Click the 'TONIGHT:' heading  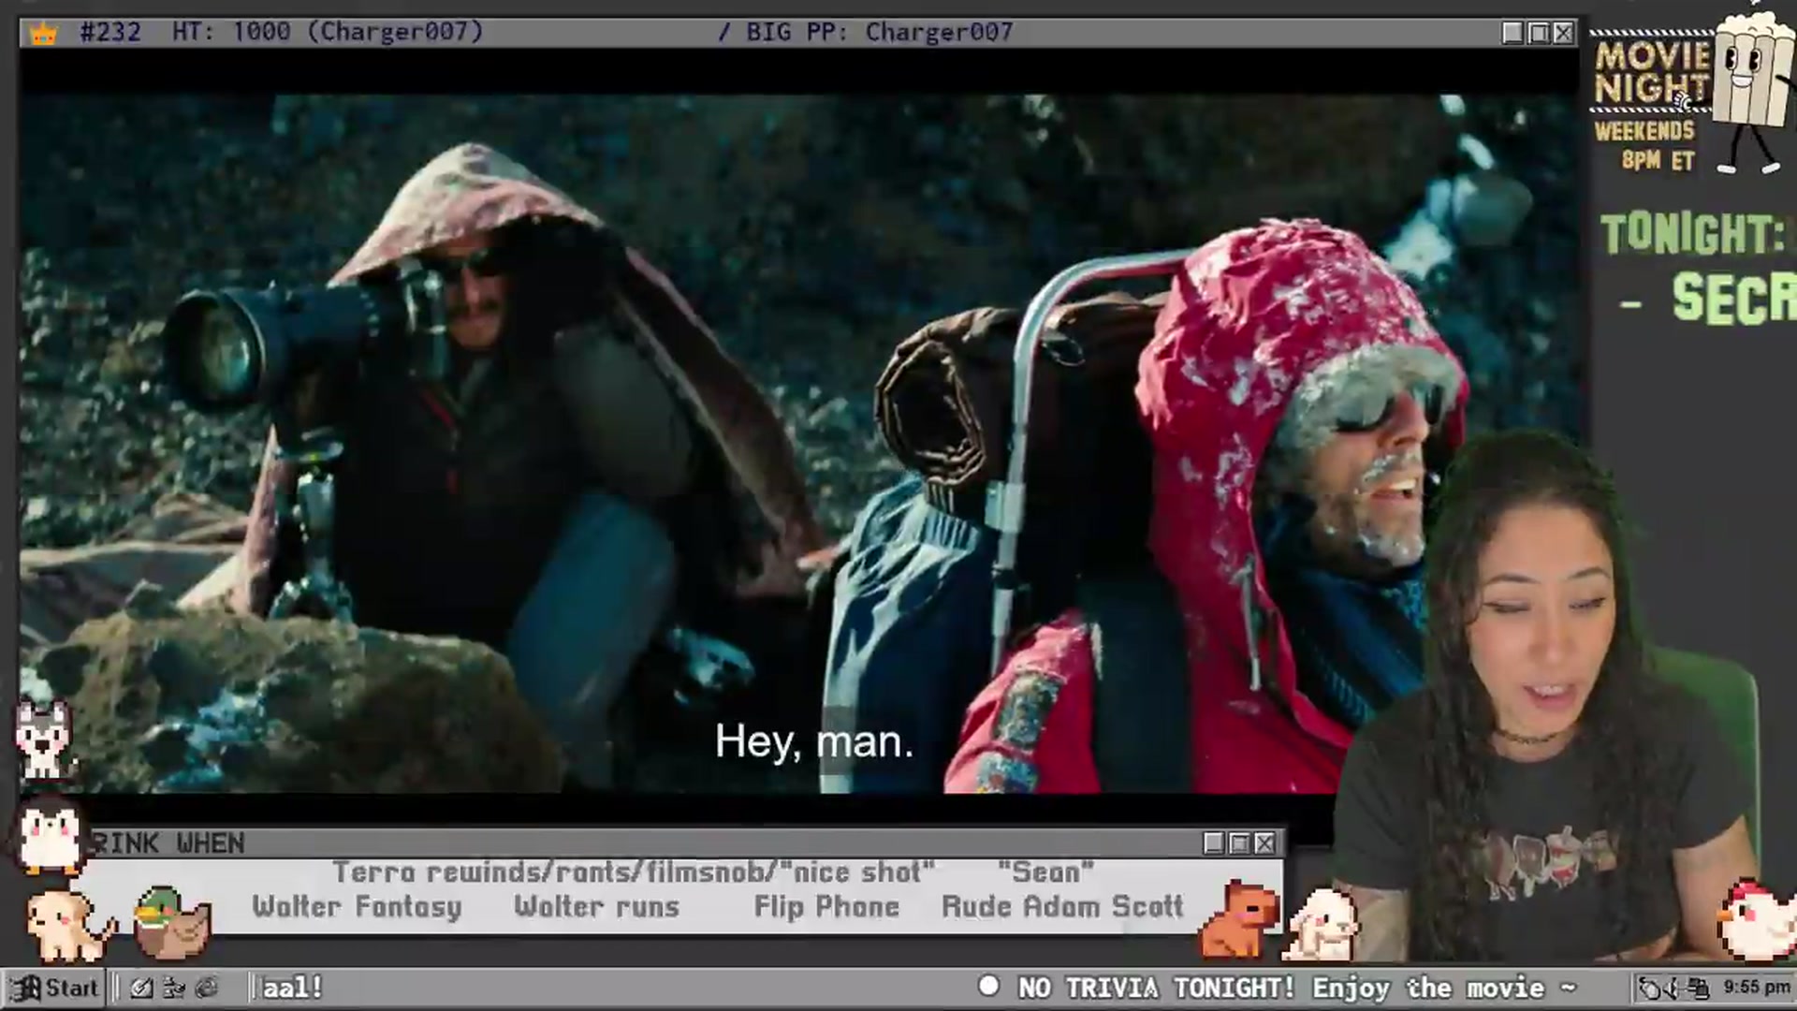coord(1693,234)
